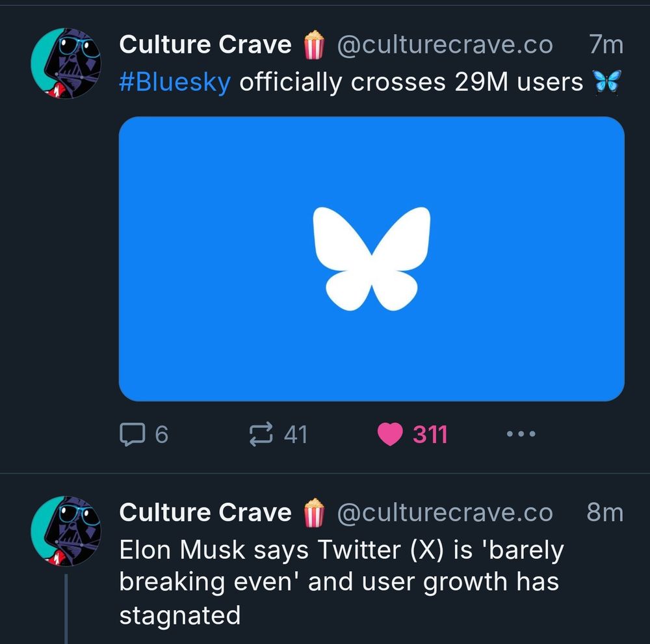The image size is (650, 644).
Task: Click the 7m timestamp
Action: [x=606, y=45]
